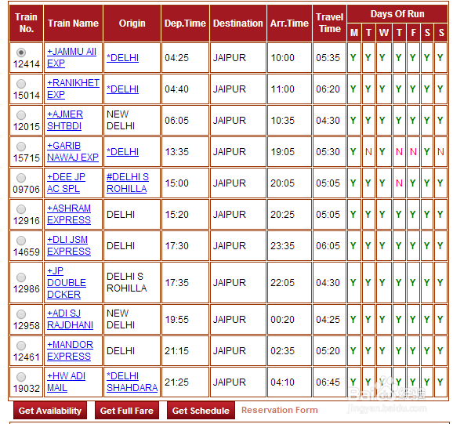Click the Days Of Run header
The width and height of the screenshot is (453, 424).
pyautogui.click(x=397, y=14)
